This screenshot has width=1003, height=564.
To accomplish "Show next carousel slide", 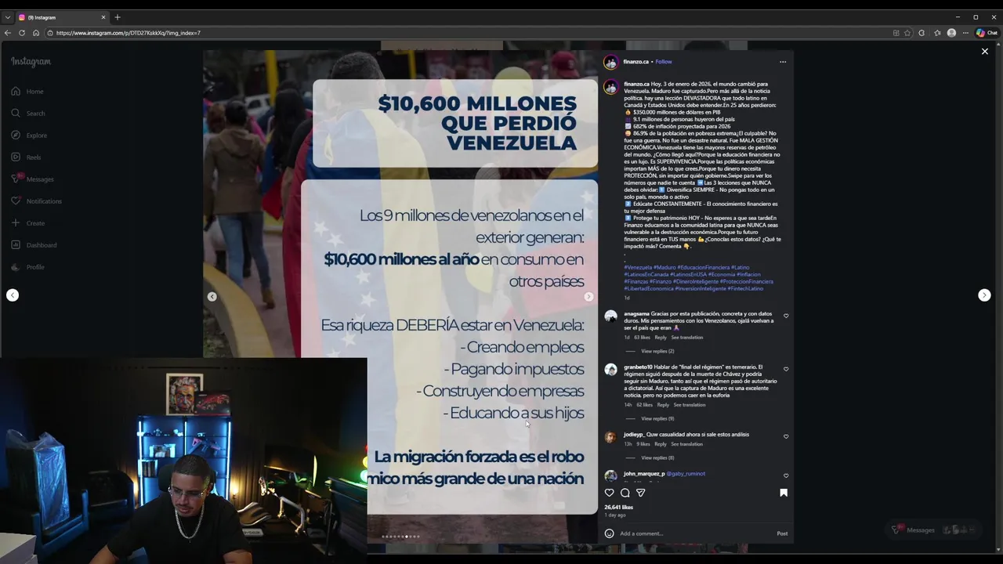I will pyautogui.click(x=588, y=297).
